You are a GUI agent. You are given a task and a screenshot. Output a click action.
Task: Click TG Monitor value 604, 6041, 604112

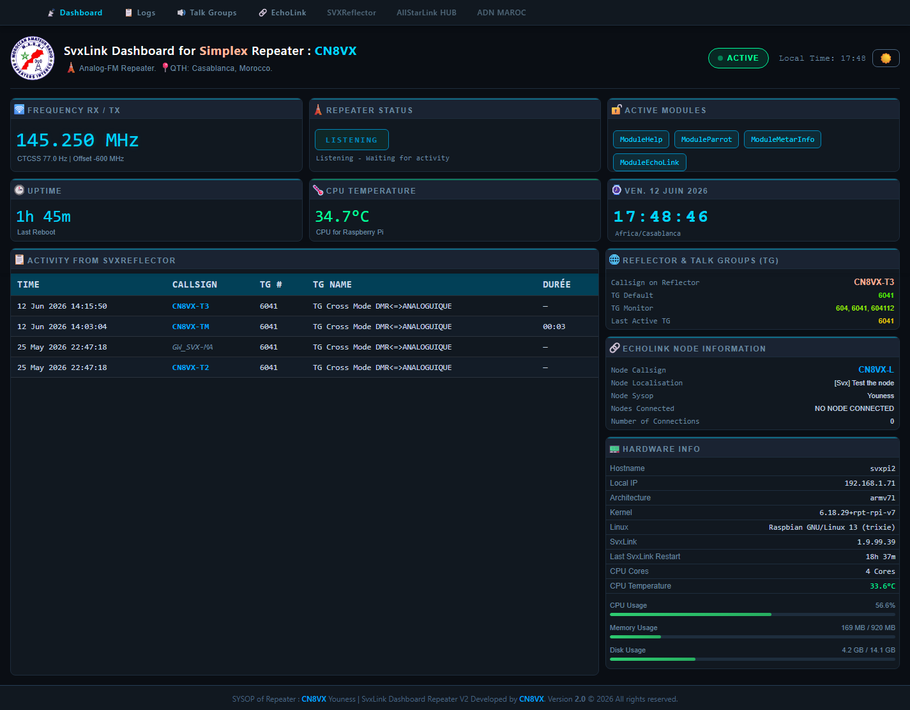(x=865, y=308)
